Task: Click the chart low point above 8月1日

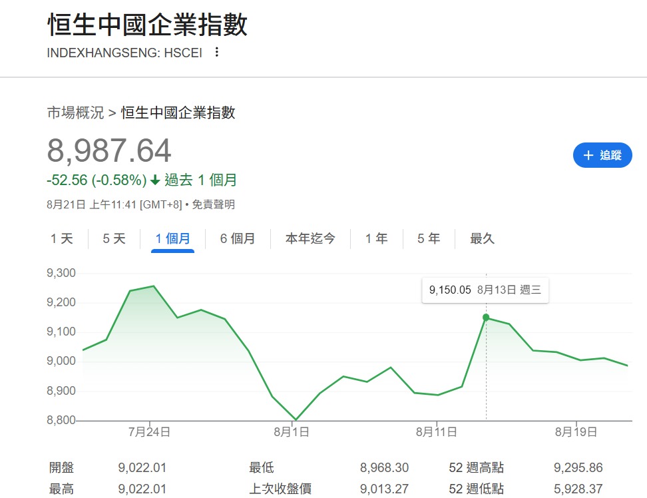Action: click(x=295, y=419)
